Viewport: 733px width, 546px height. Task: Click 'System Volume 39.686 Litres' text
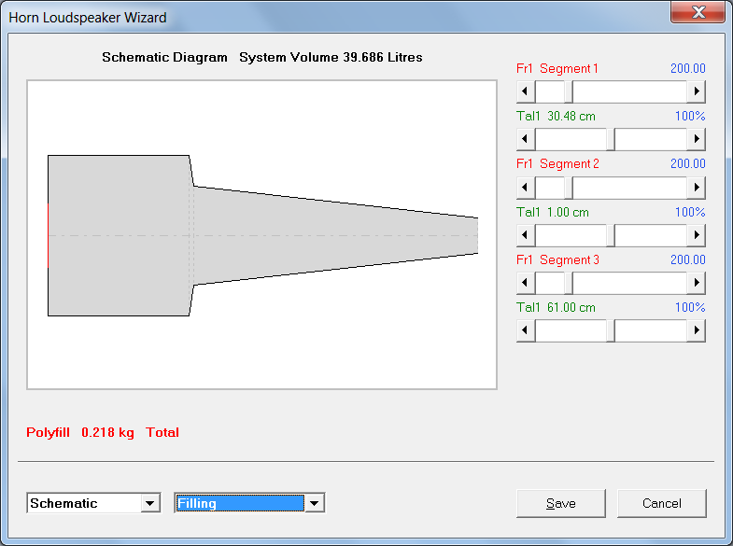pos(331,58)
